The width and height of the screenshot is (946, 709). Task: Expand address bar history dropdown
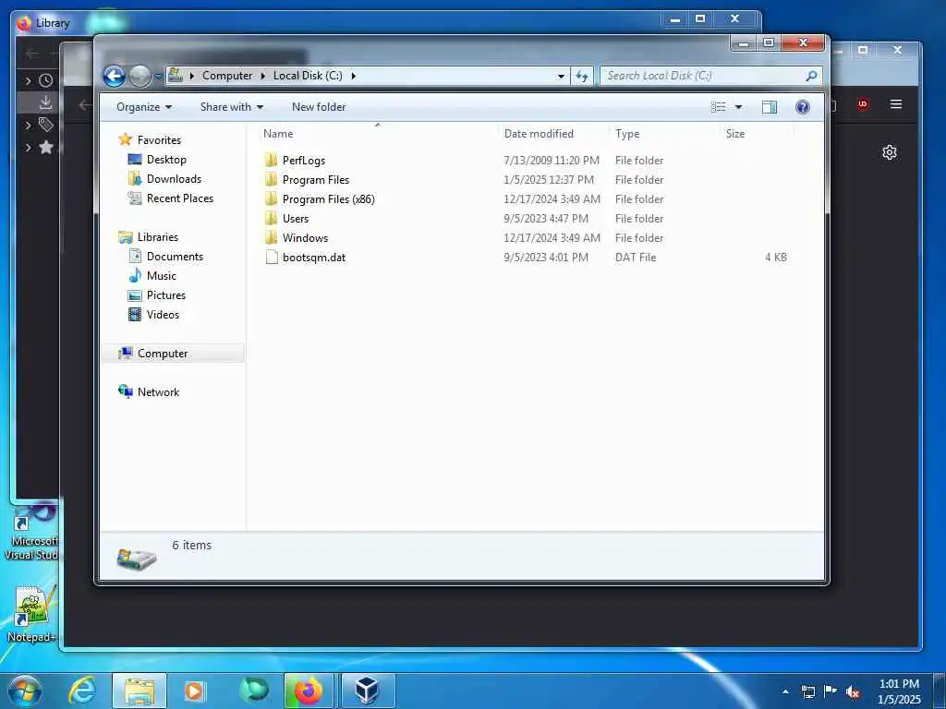click(561, 76)
